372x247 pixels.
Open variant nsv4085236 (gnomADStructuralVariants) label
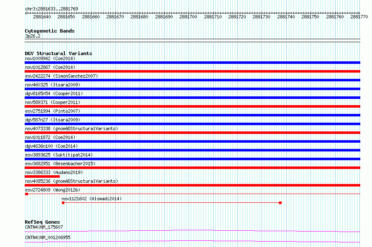coord(71,181)
